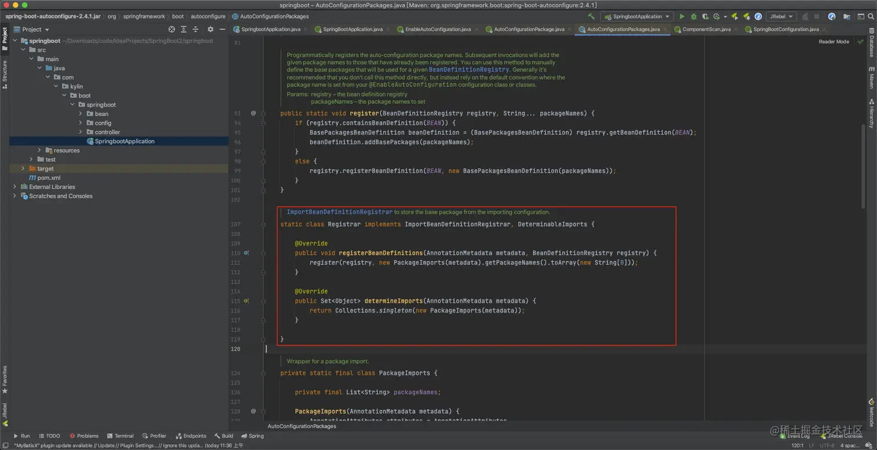
Task: Open the profiler run options dropdown arrow
Action: point(724,17)
